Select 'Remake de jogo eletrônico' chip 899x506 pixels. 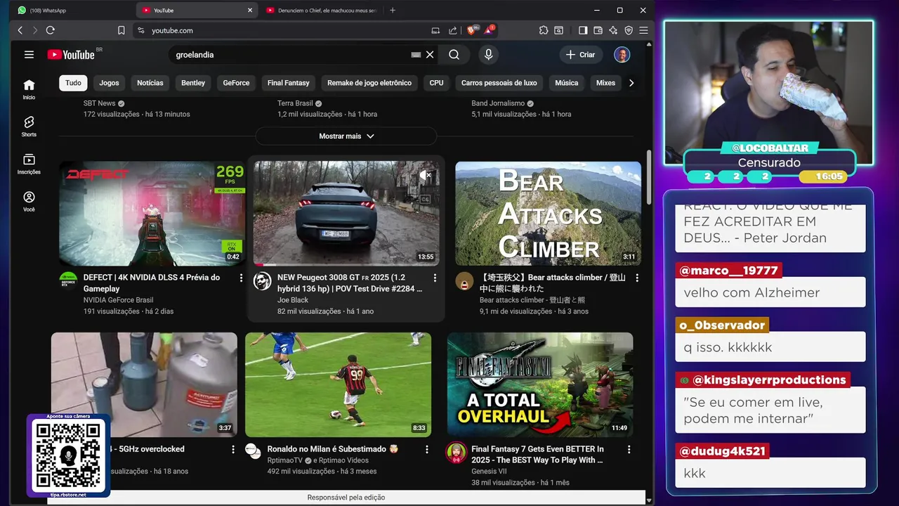pyautogui.click(x=369, y=83)
